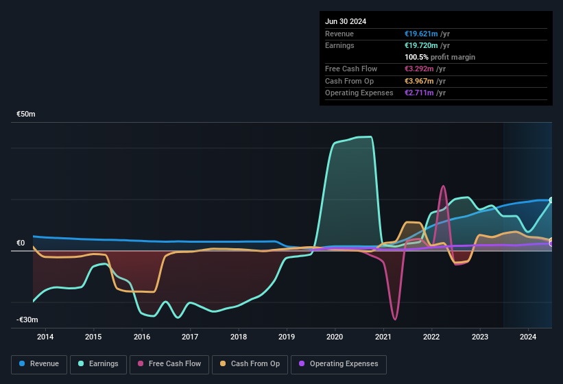Toggle the Revenue series legend button
This screenshot has height=384, width=563.
coord(39,364)
